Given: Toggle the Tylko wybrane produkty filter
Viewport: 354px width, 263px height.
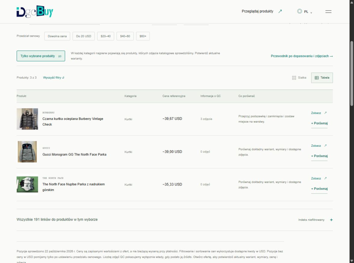Looking at the screenshot, I should 41,56.
